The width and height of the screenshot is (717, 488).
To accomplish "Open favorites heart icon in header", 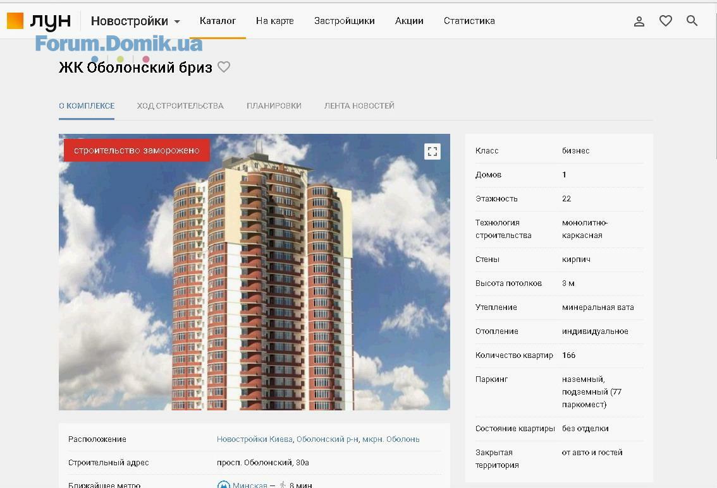I will tap(665, 21).
